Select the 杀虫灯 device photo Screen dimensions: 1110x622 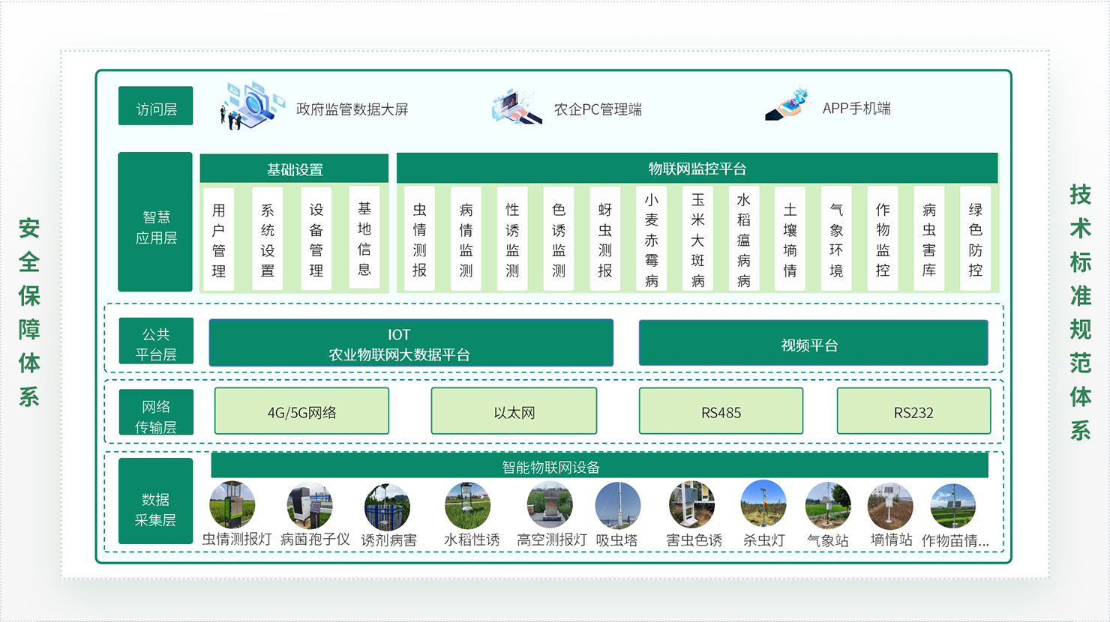763,504
